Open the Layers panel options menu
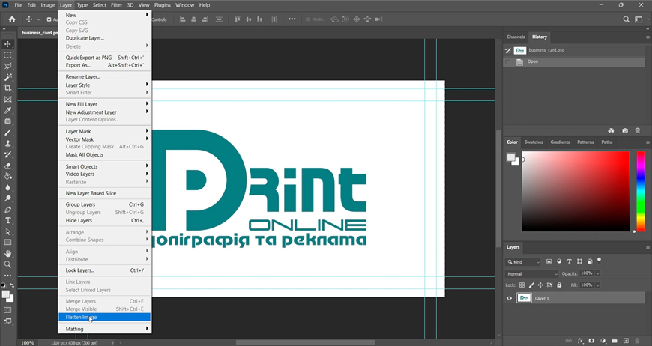 (x=648, y=247)
